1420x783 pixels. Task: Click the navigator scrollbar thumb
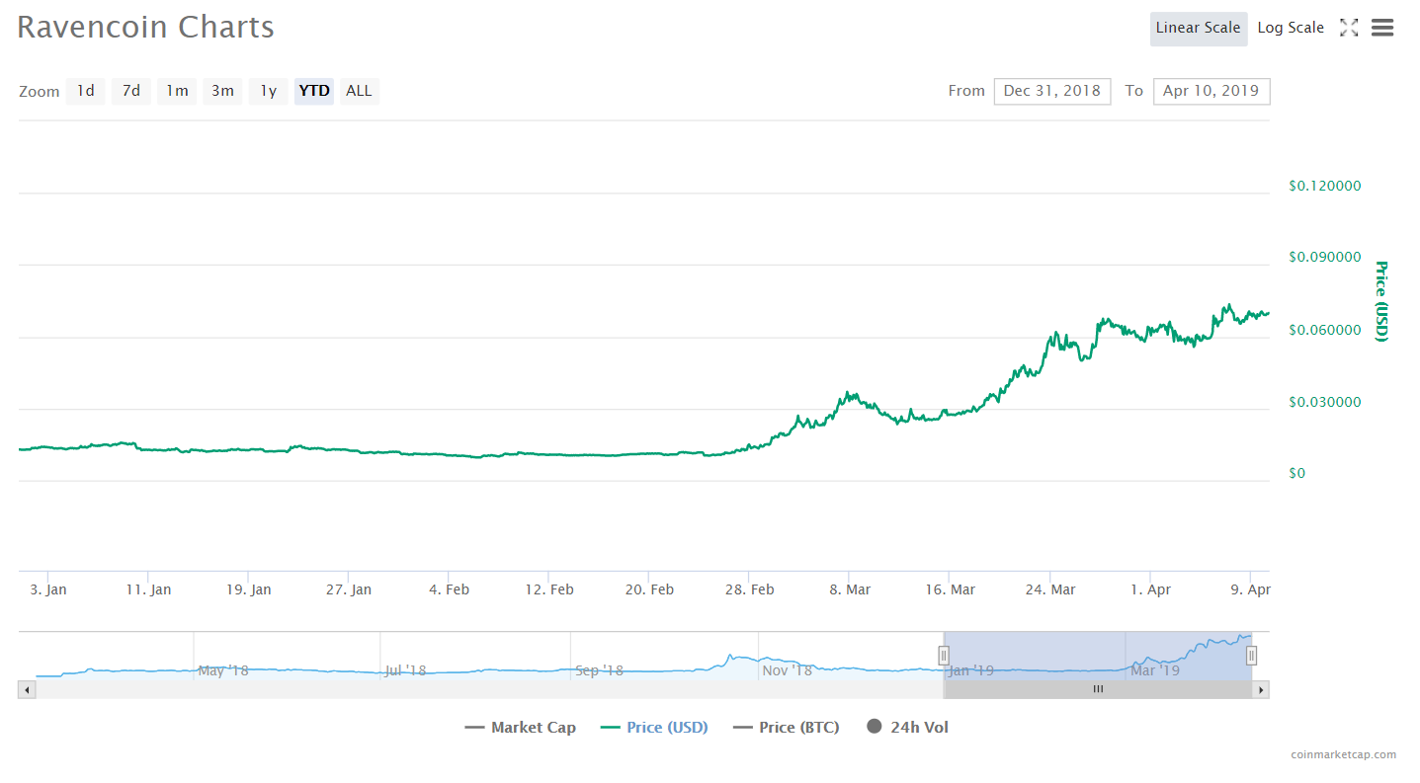1098,690
